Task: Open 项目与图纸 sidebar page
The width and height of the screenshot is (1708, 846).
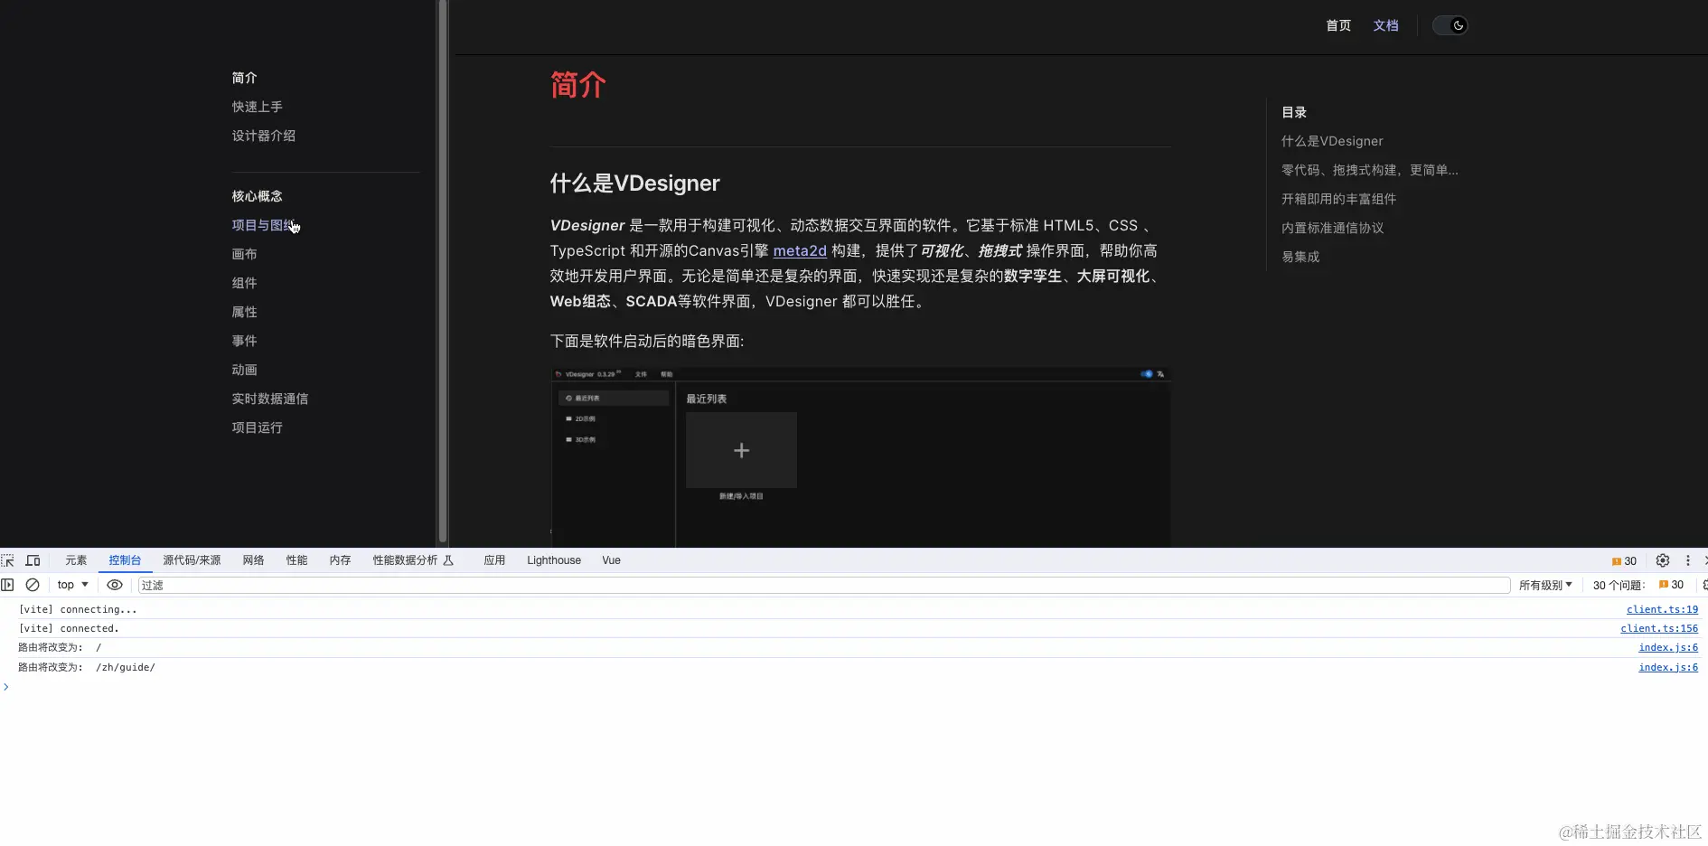Action: [263, 225]
